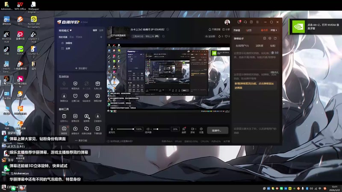The height and width of the screenshot is (192, 342).
Task: Click the rightmost 弹幕助手 header icon
Action: [275, 38]
